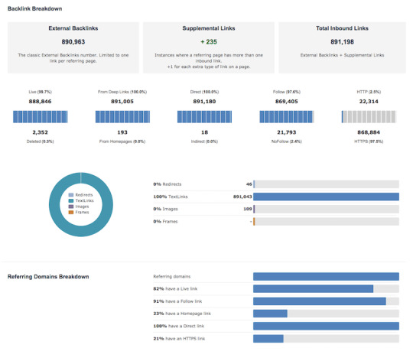Click the Frames legend color swatch
Viewport: 413px width, 361px height.
coord(71,212)
